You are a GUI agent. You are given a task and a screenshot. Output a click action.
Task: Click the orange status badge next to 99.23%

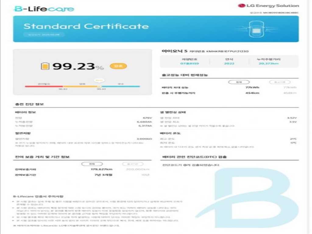(x=118, y=66)
